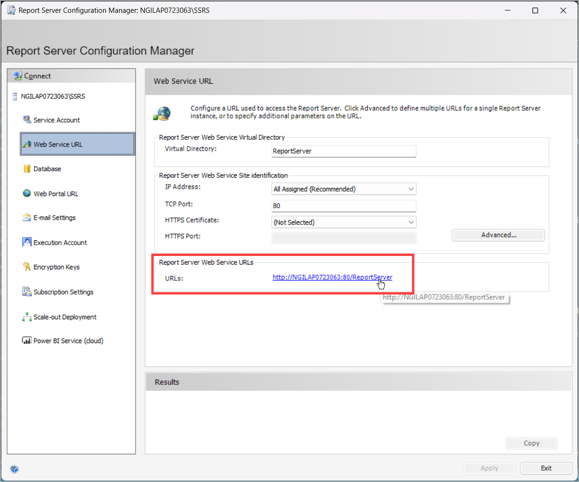Click the Web Portal URL globe icon
The width and height of the screenshot is (579, 482).
click(x=27, y=193)
